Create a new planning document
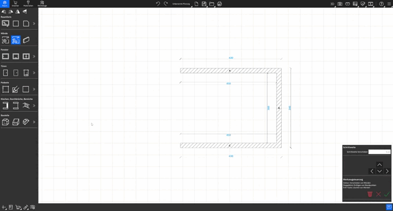The width and height of the screenshot is (393, 211). tap(196, 4)
